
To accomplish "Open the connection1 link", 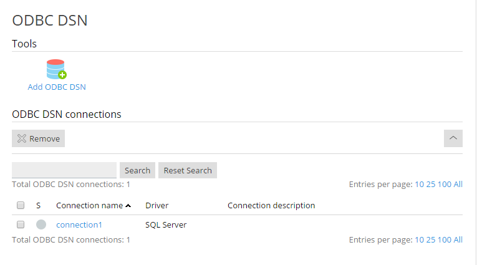I will (79, 224).
